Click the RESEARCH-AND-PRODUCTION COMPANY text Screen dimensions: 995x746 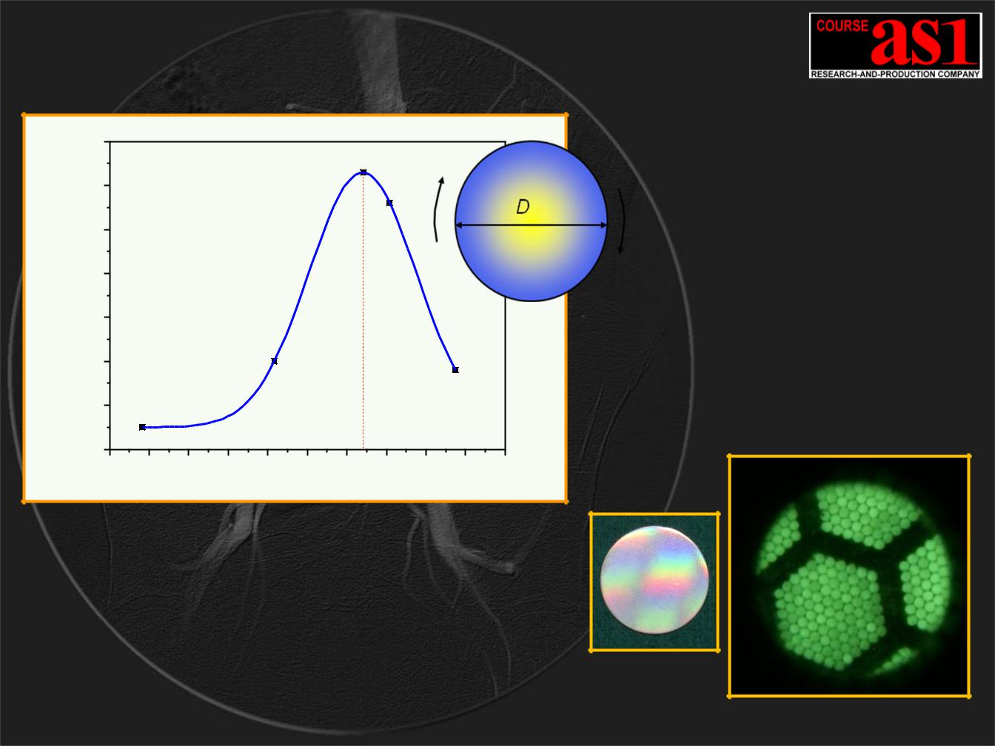click(895, 74)
